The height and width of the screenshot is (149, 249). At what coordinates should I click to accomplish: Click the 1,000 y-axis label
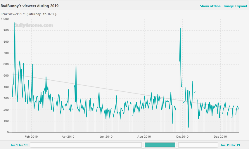[x=5, y=19]
